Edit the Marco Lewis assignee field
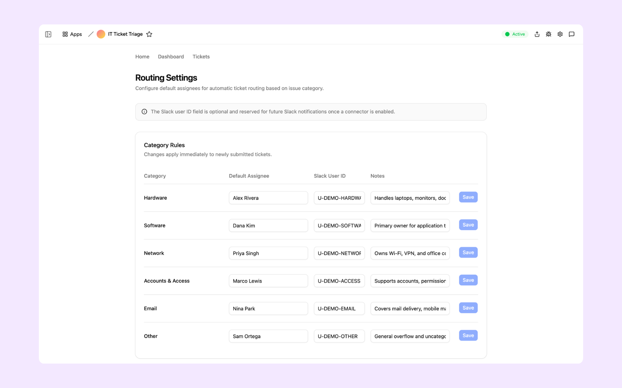 [269, 281]
